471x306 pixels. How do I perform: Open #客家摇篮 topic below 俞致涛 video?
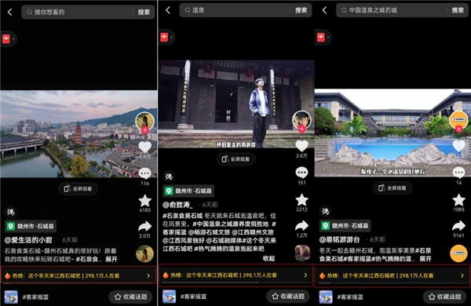(193, 297)
